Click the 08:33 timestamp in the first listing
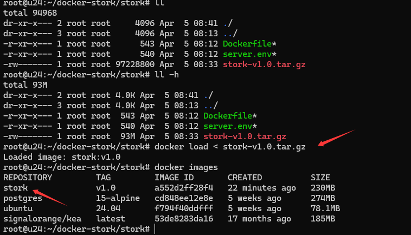Screen dimensions: 411x235 (x=206, y=64)
